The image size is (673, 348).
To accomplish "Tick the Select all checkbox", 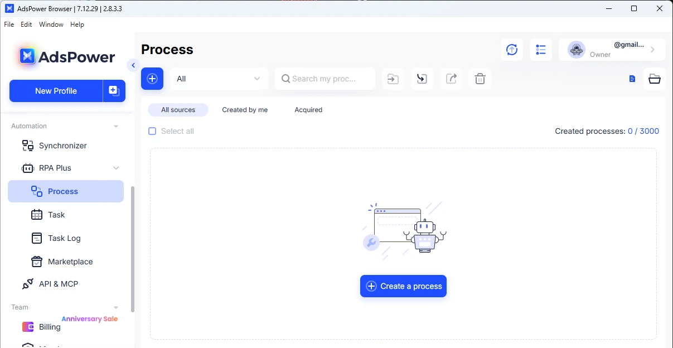I will 152,131.
